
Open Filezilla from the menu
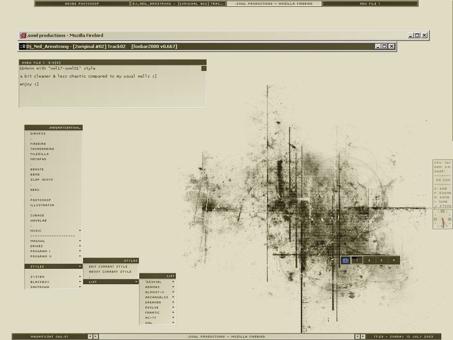(53, 154)
